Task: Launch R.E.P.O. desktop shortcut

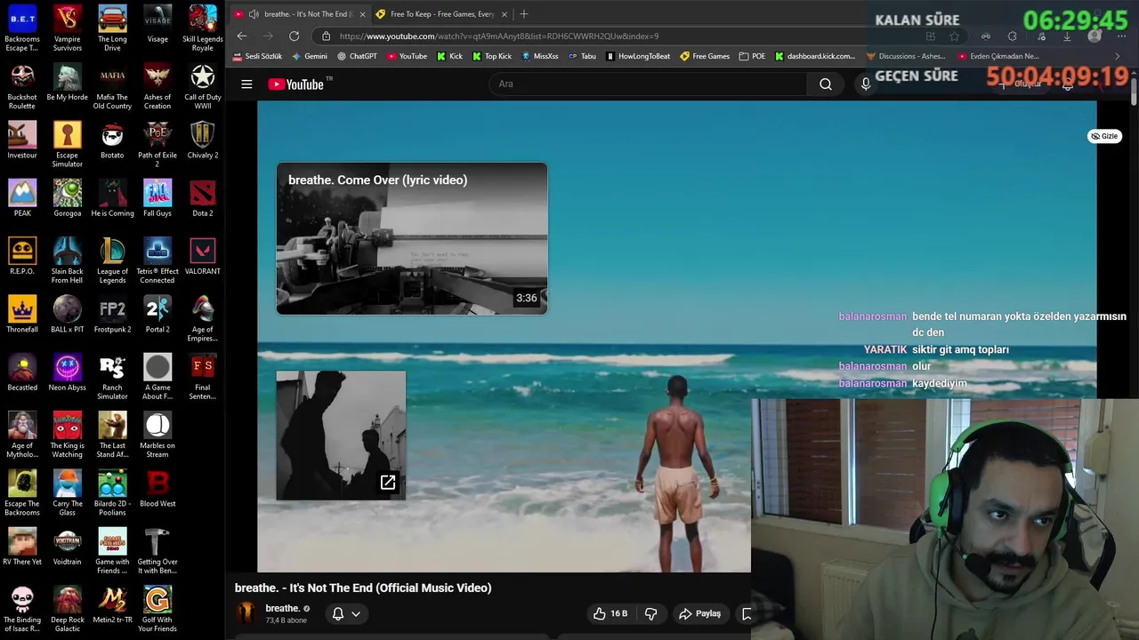Action: coord(22,256)
